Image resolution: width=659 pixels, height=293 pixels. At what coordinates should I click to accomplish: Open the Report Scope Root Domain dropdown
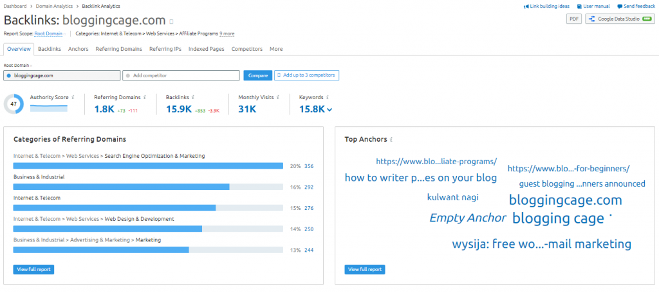tap(49, 33)
